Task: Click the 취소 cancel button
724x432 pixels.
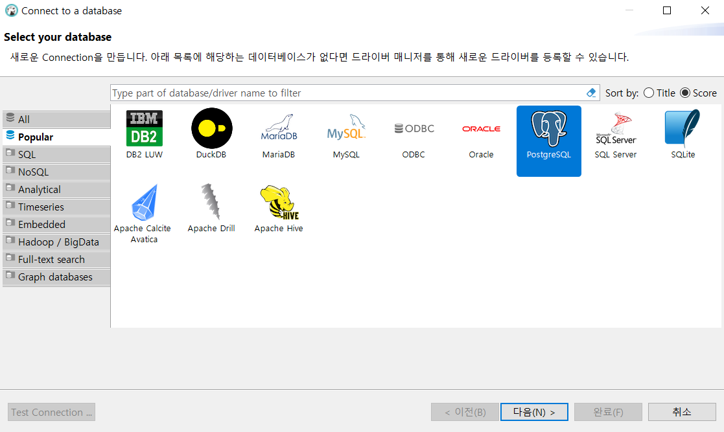Action: tap(682, 412)
